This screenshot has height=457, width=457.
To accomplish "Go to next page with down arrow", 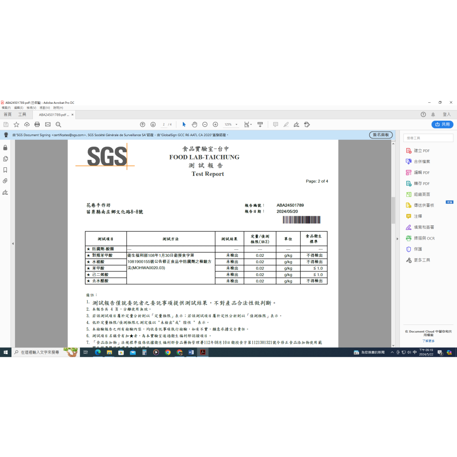I will [x=153, y=124].
